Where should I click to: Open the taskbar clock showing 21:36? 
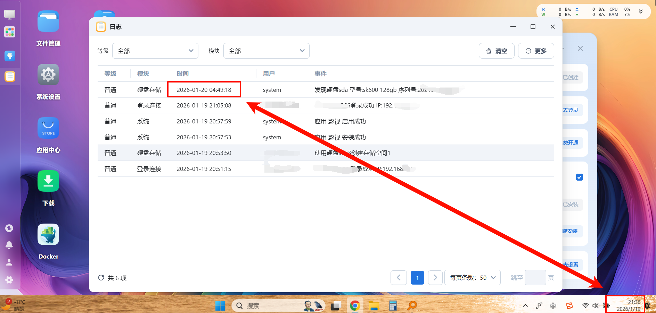pyautogui.click(x=629, y=305)
